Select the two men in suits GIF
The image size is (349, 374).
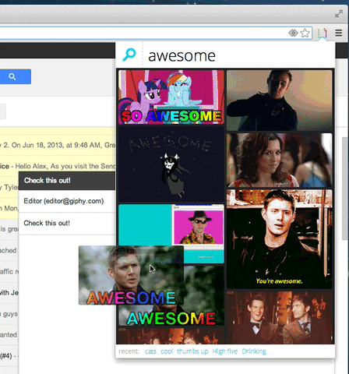click(280, 317)
